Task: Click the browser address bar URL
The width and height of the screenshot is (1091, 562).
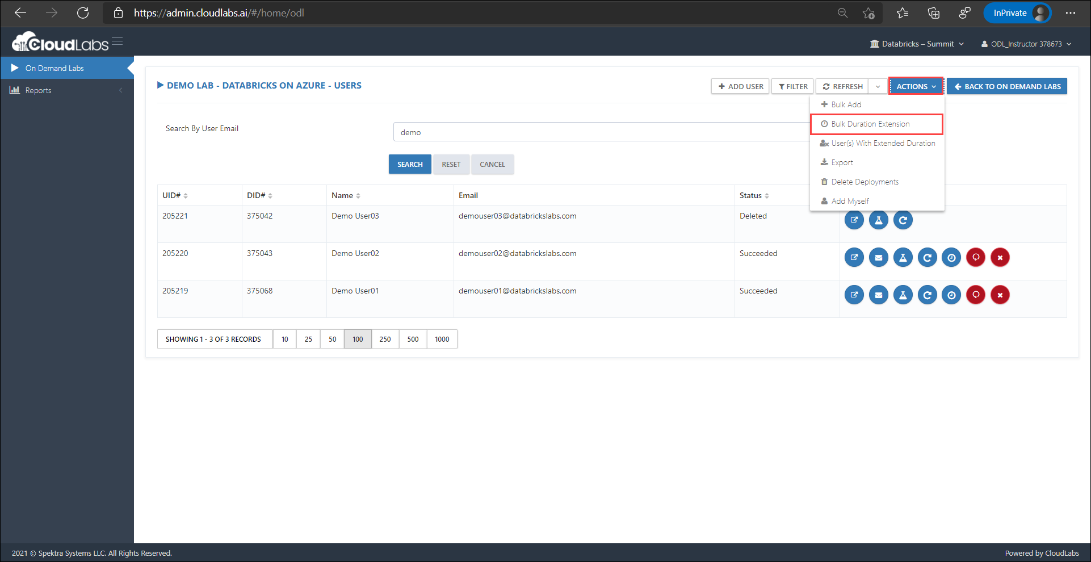Action: [219, 12]
